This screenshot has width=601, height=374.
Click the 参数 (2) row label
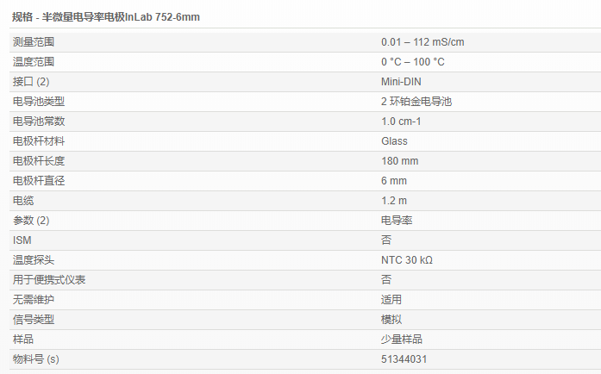31,221
